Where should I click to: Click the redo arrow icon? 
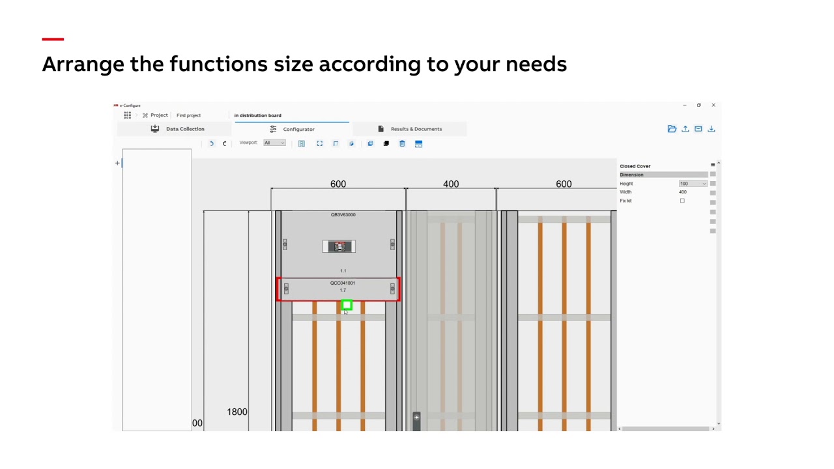click(224, 143)
